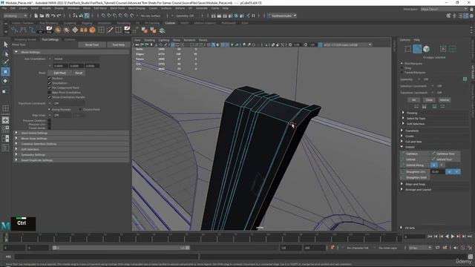Click the grid window shelf icon
The image size is (475, 267).
(x=101, y=30)
